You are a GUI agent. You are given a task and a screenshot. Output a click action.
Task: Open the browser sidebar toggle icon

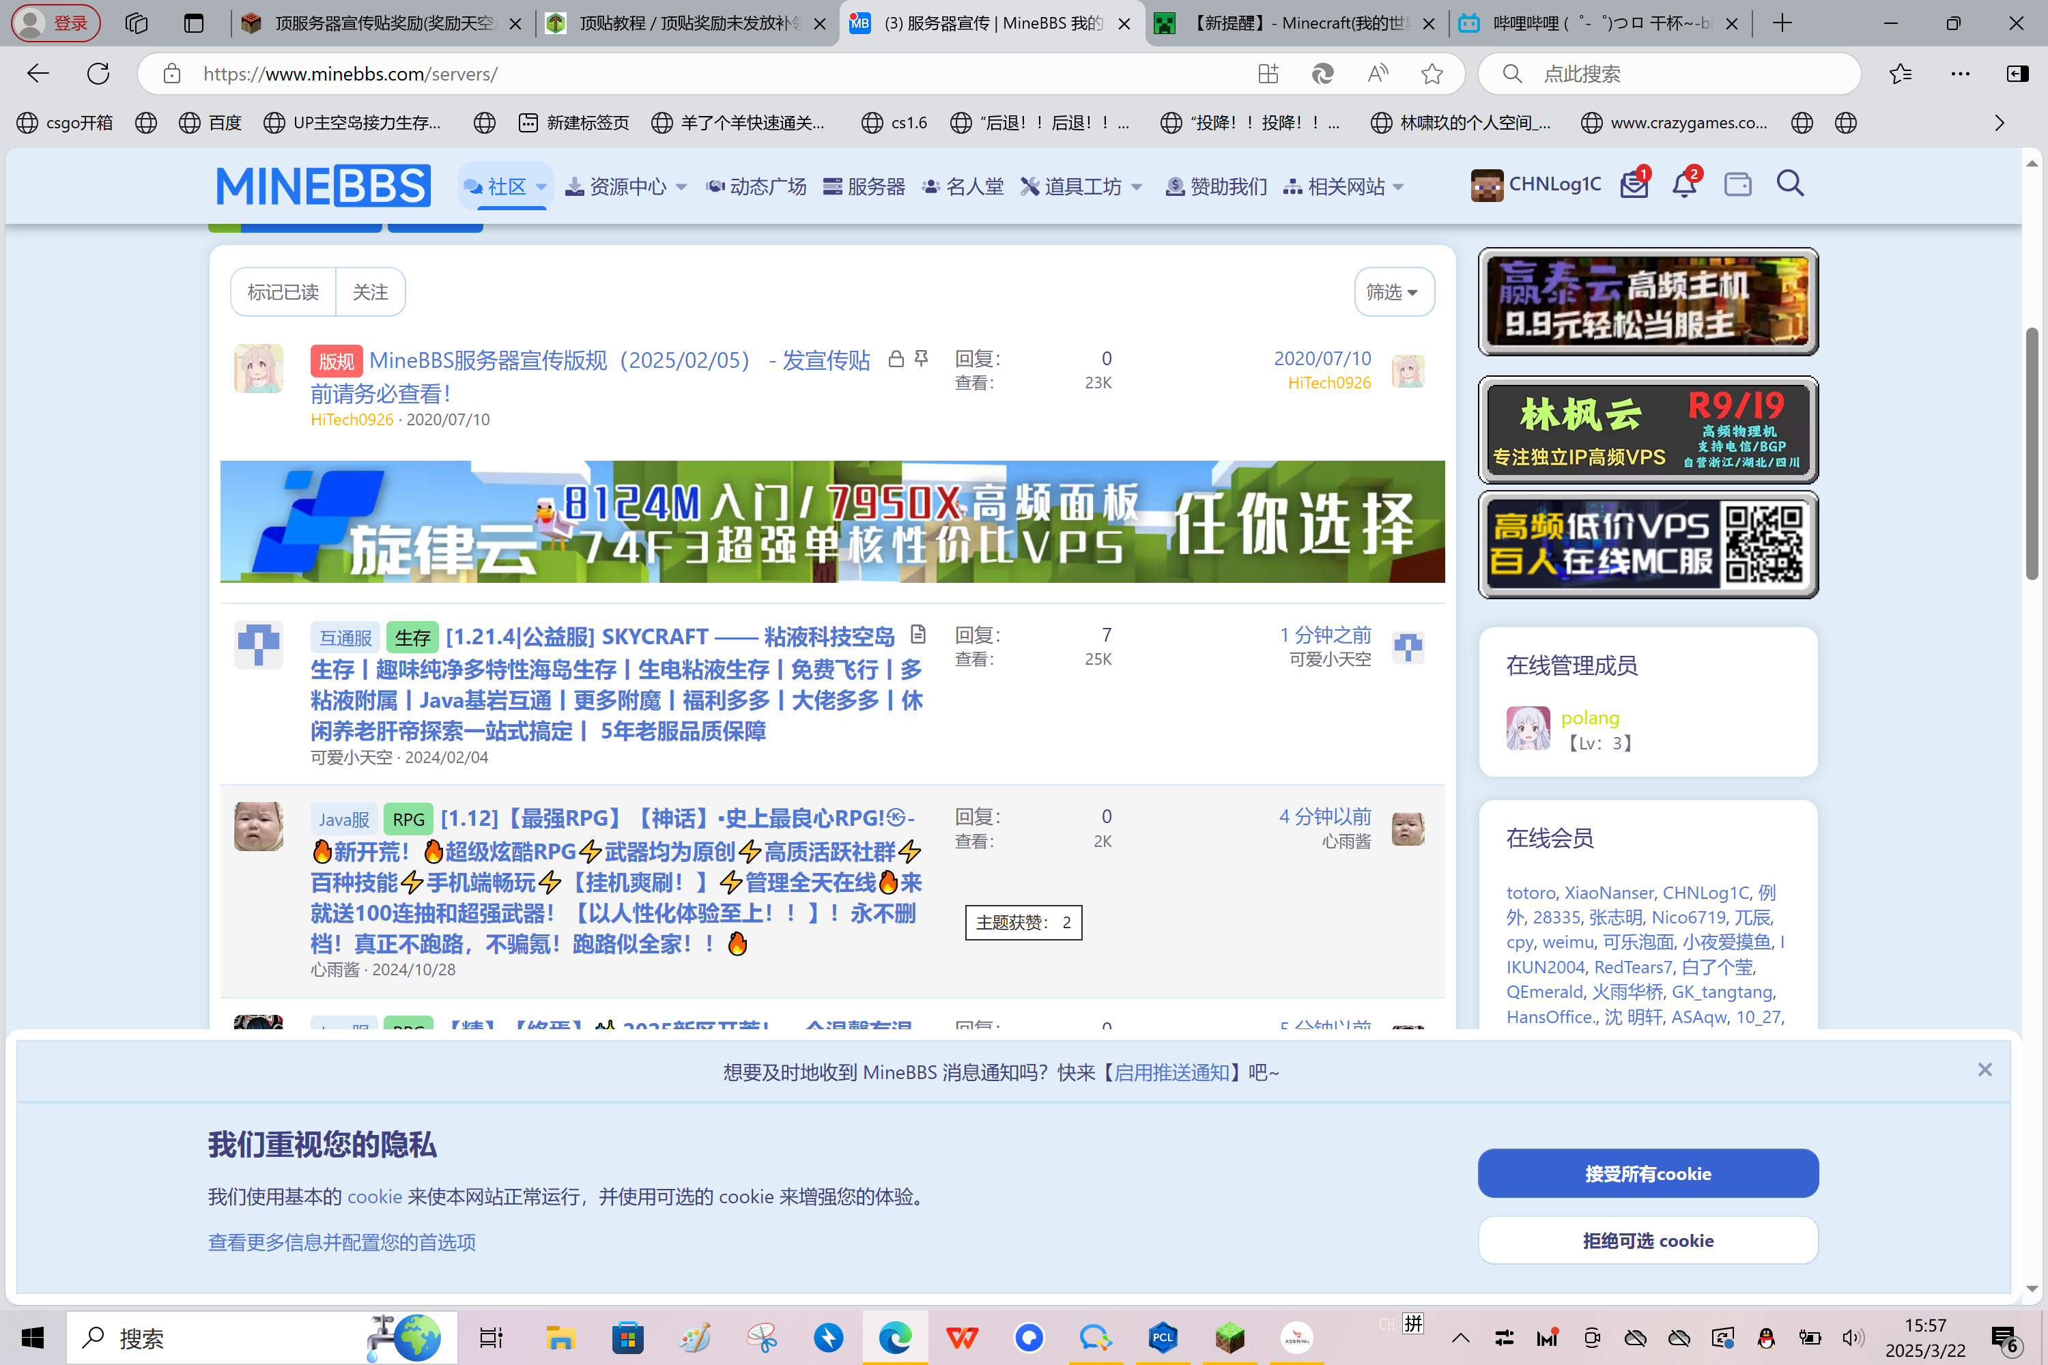coord(2017,74)
